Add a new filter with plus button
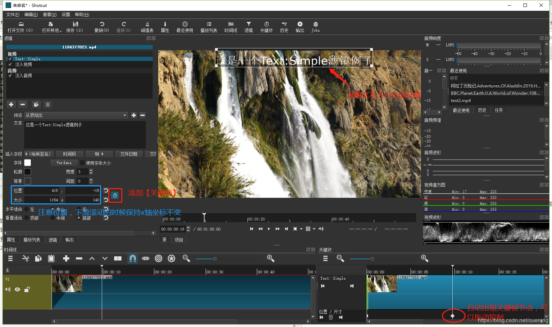The width and height of the screenshot is (552, 327). click(x=11, y=104)
